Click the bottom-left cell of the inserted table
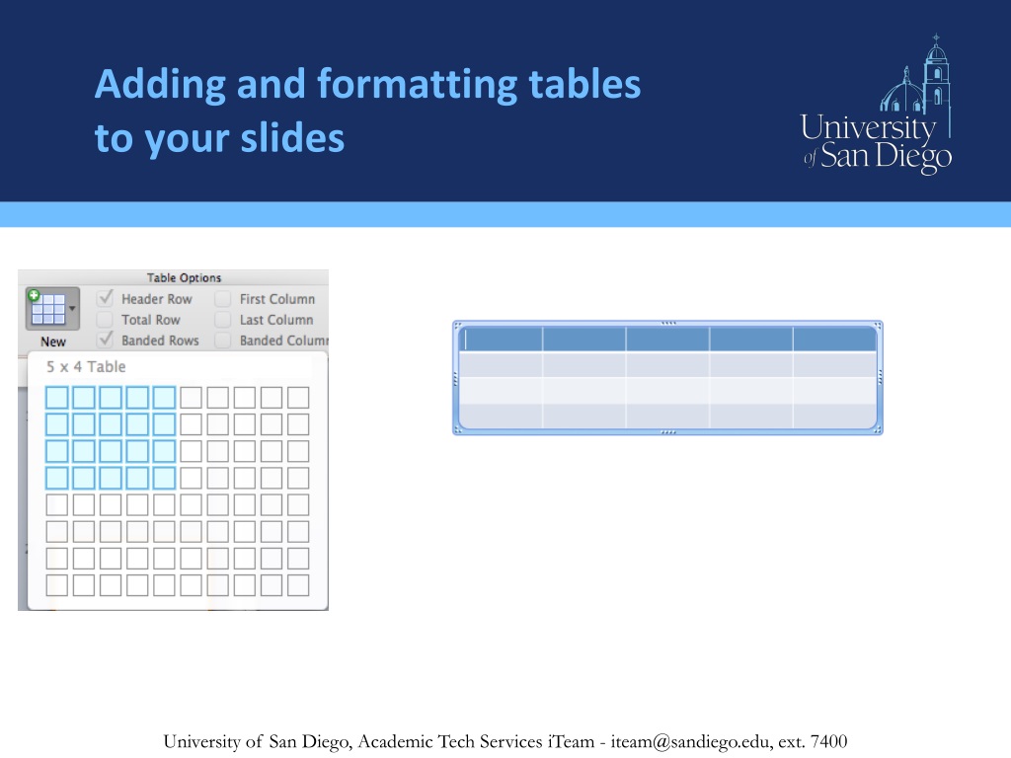Screen dimensions: 1011x758 point(502,416)
